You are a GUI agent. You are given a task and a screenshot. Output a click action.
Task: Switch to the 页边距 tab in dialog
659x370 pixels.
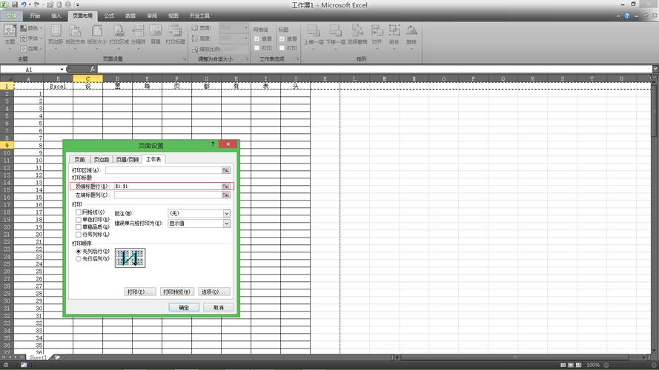click(x=102, y=159)
